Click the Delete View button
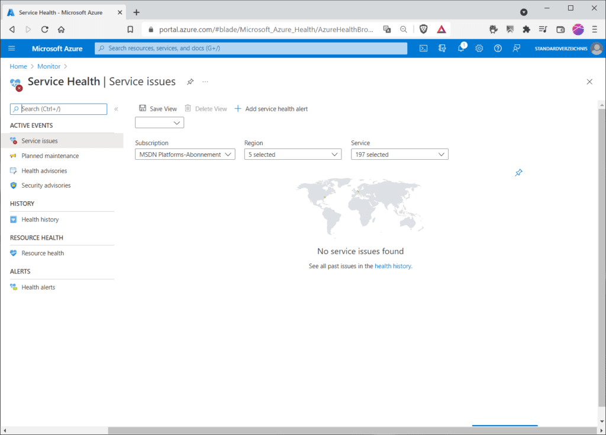 [205, 109]
